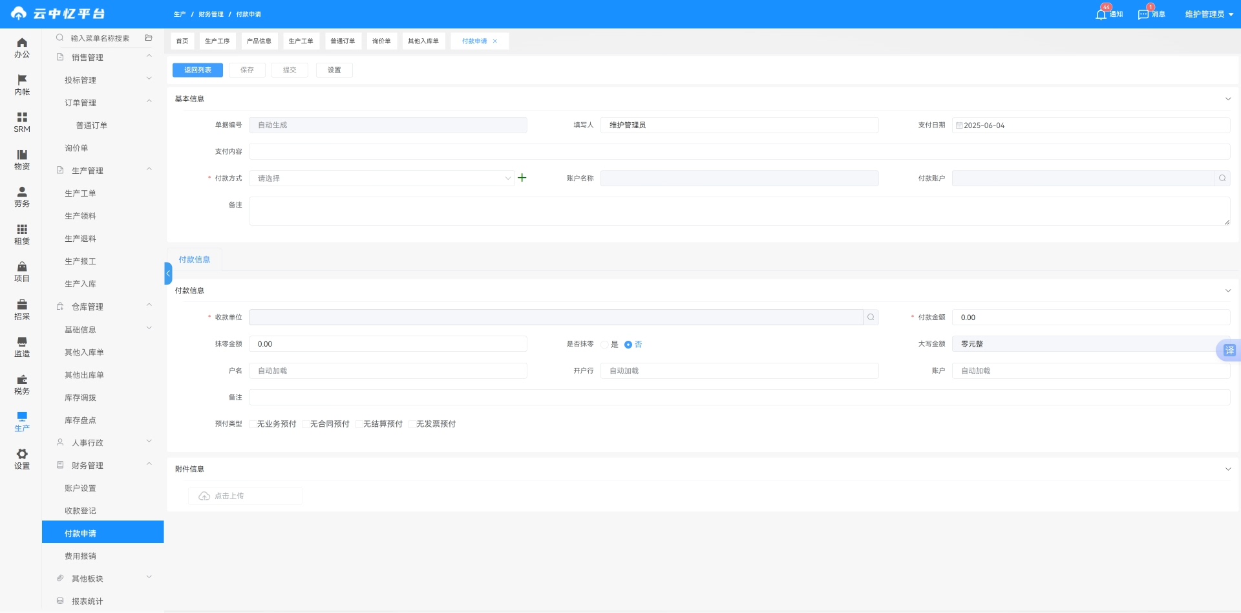The width and height of the screenshot is (1241, 613).
Task: Click the 支付内容 input field
Action: (x=739, y=152)
